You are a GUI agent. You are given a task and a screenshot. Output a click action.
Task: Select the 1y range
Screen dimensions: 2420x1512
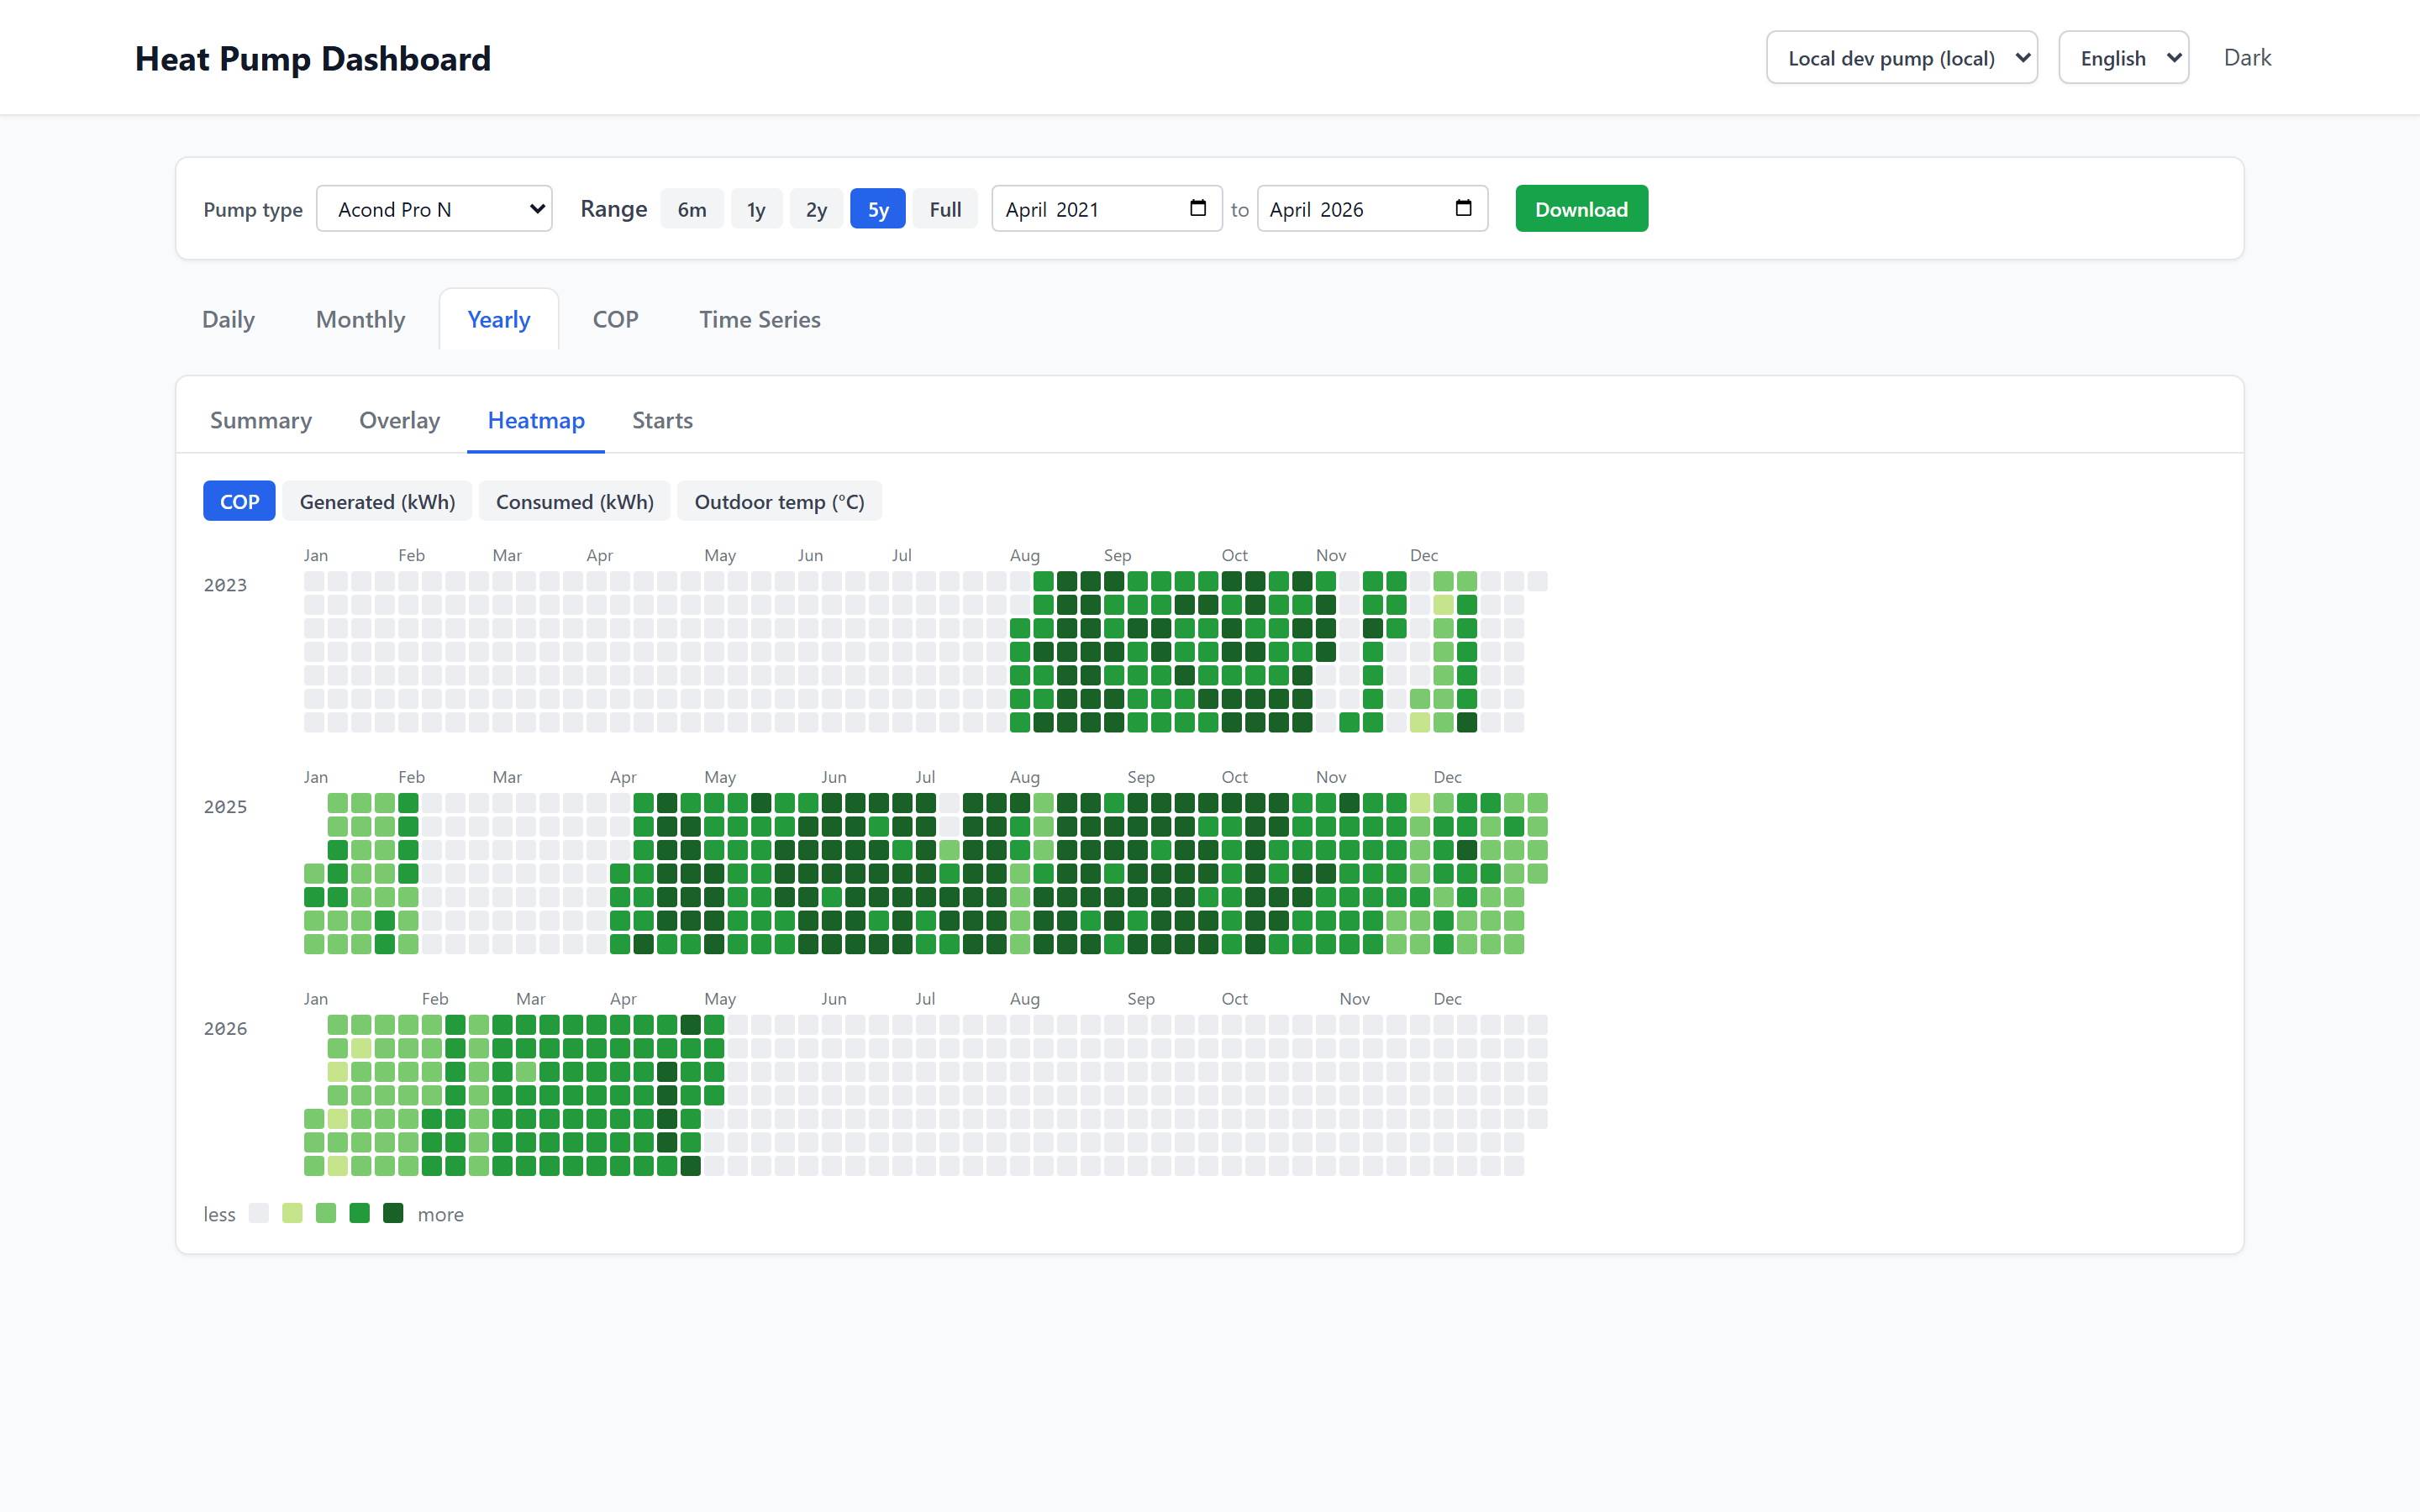(756, 209)
